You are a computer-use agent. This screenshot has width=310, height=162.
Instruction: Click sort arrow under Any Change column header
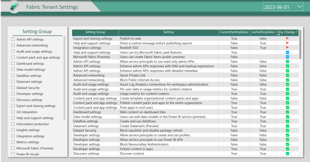(279, 35)
